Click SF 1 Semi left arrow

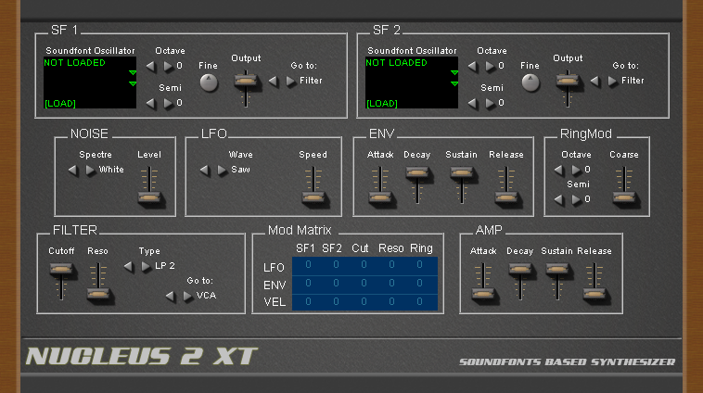click(151, 104)
